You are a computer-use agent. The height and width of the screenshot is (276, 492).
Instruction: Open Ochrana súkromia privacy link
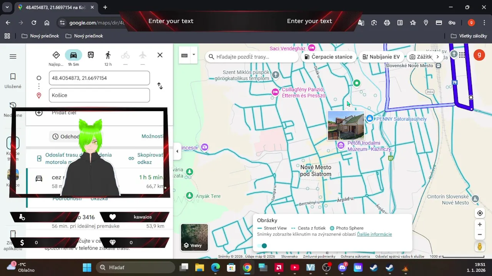pyautogui.click(x=355, y=256)
